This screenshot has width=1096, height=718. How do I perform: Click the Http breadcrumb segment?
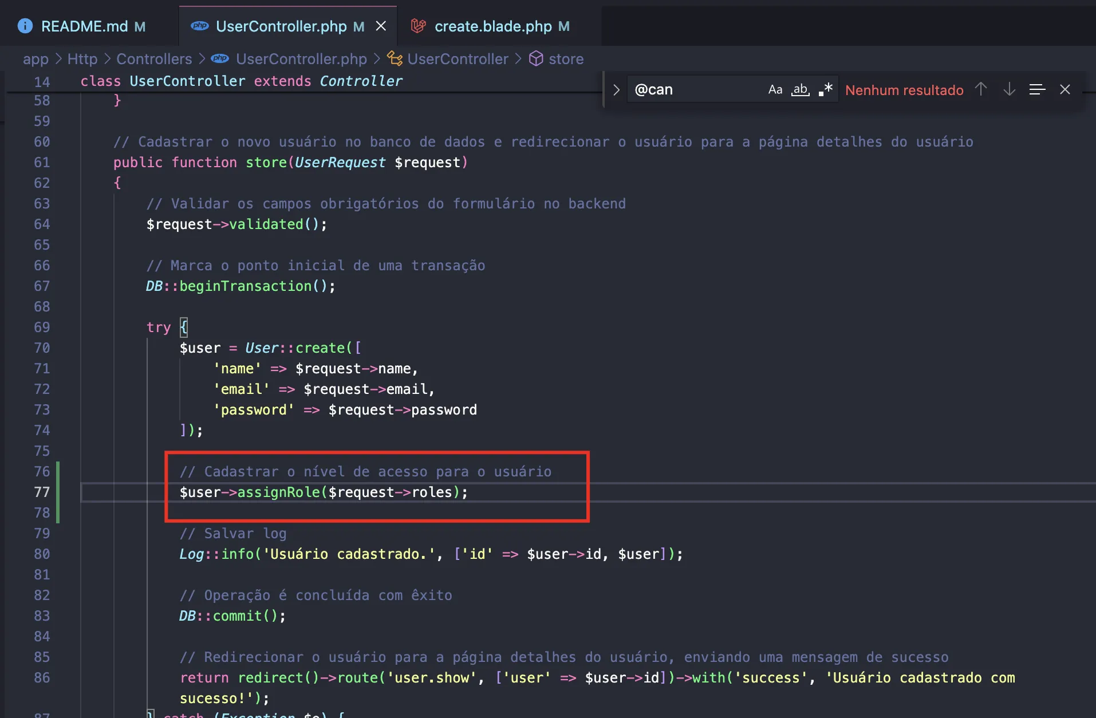click(82, 59)
